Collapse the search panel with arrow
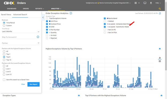 43,18
